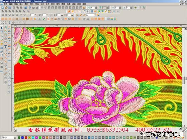This screenshot has width=187, height=140.
Task: Pick the red swatch in bottom color palette
Action: [26, 137]
